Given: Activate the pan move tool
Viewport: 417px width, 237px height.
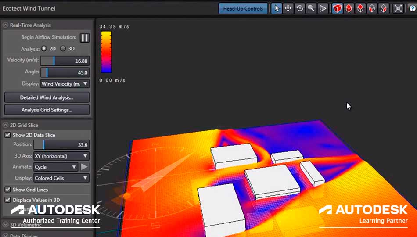Looking at the screenshot, I should coord(288,8).
